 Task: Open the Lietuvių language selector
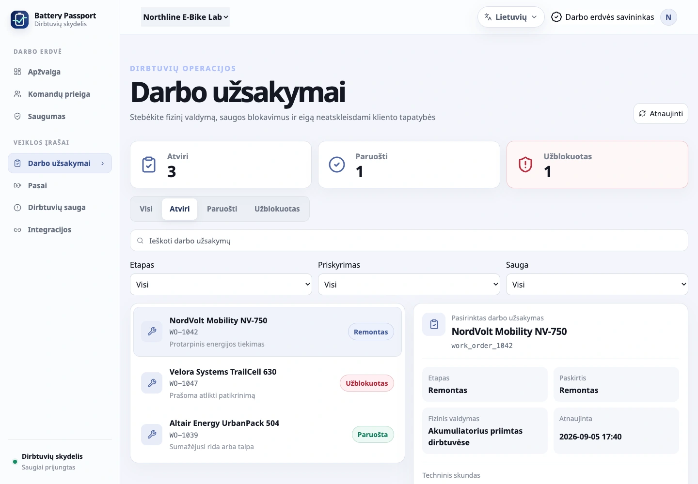511,17
